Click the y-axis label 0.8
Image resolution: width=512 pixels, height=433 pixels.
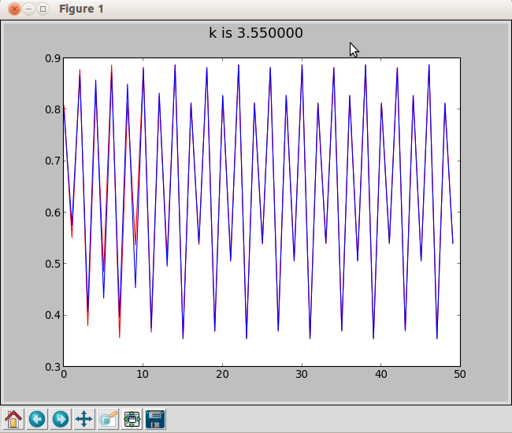[x=53, y=109]
